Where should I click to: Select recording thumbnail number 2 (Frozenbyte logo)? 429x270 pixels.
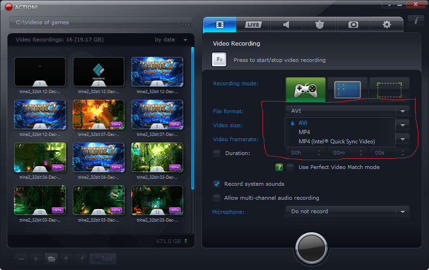(x=99, y=72)
